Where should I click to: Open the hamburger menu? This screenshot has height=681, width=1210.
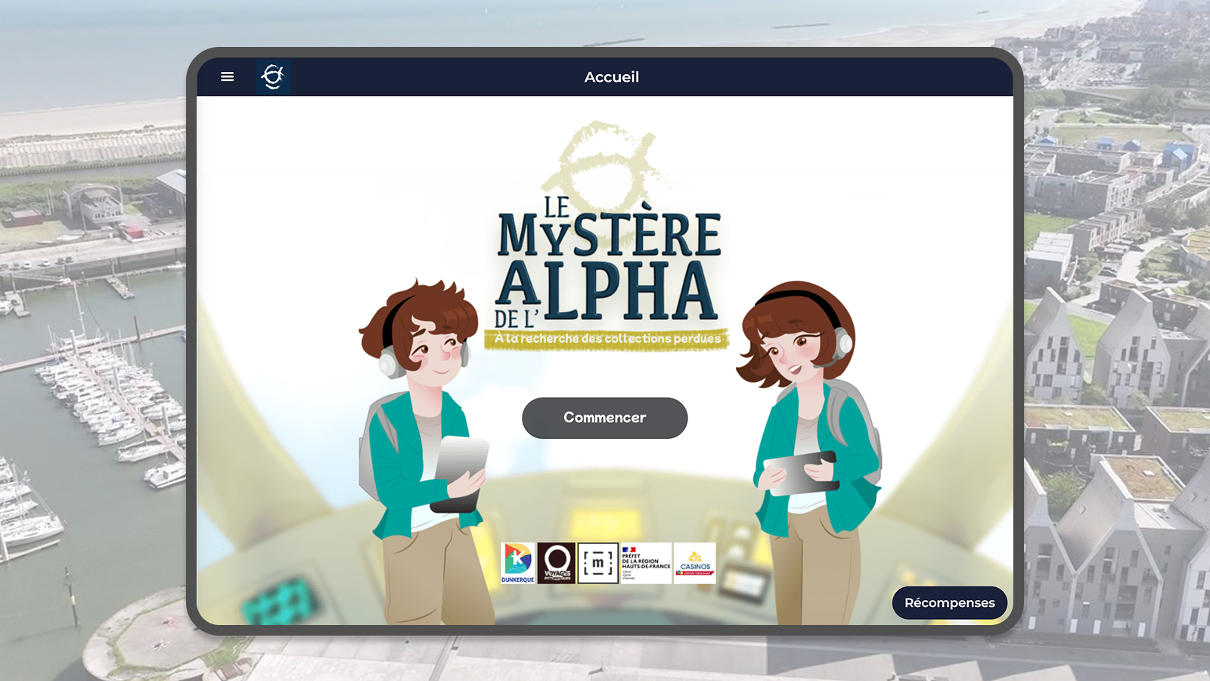[x=227, y=76]
